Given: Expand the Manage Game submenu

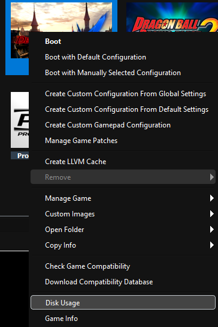Looking at the screenshot, I should (x=123, y=198).
